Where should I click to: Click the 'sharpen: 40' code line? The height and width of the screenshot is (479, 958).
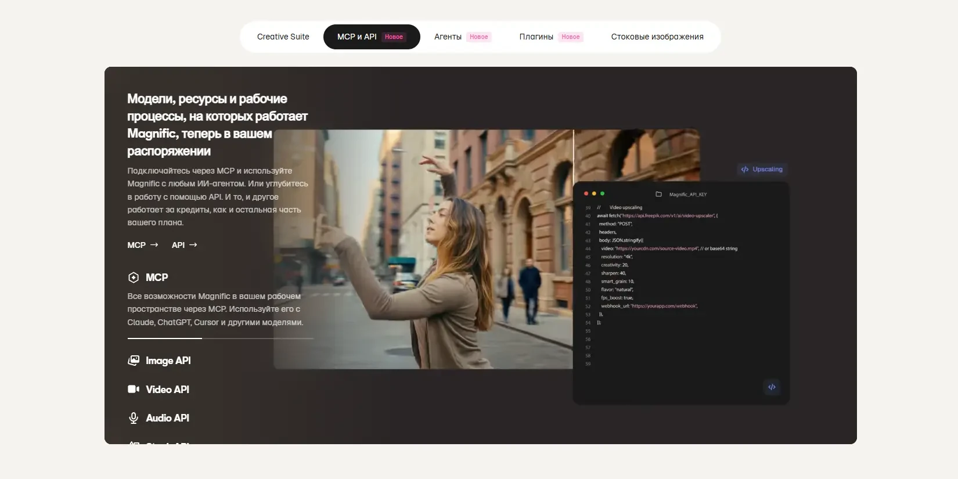[x=613, y=273]
